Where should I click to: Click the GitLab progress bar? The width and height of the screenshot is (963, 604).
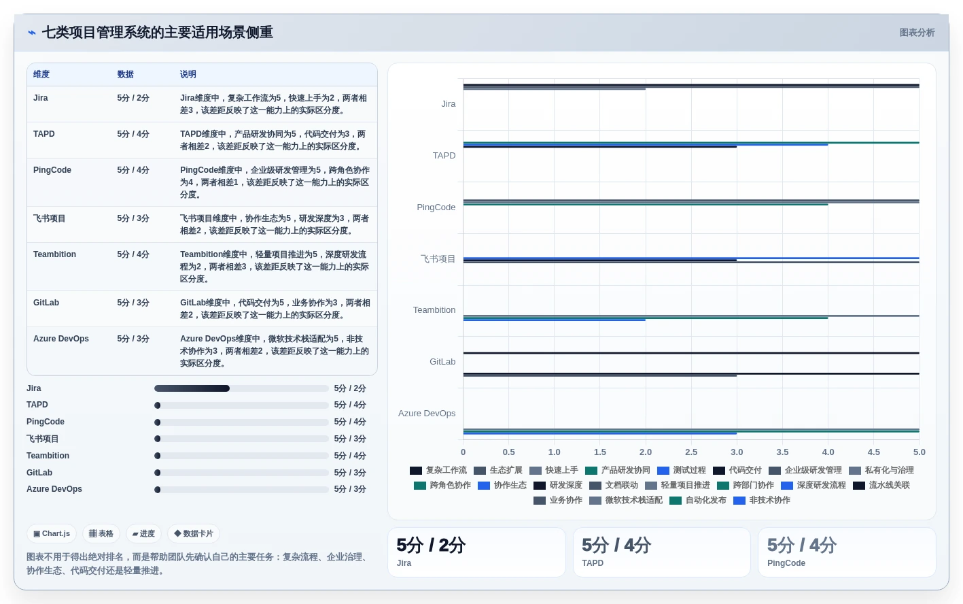(241, 473)
